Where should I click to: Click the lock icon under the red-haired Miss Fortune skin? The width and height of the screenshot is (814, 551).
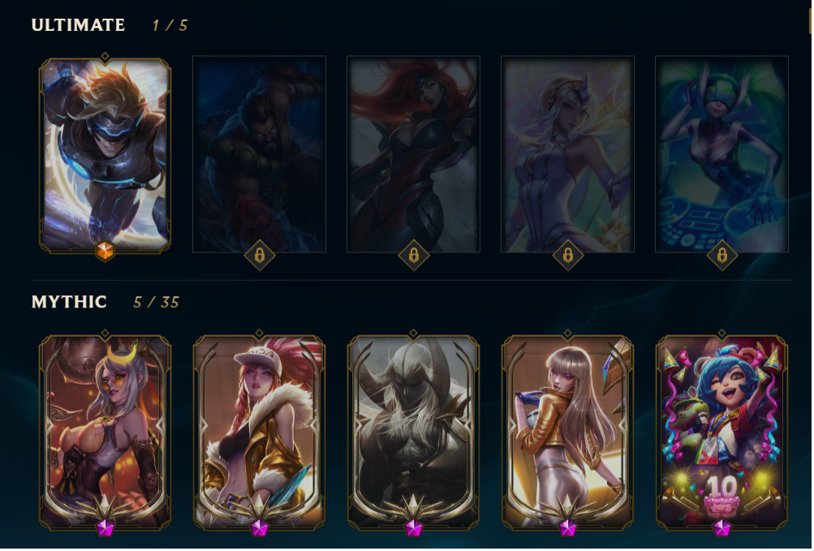414,256
